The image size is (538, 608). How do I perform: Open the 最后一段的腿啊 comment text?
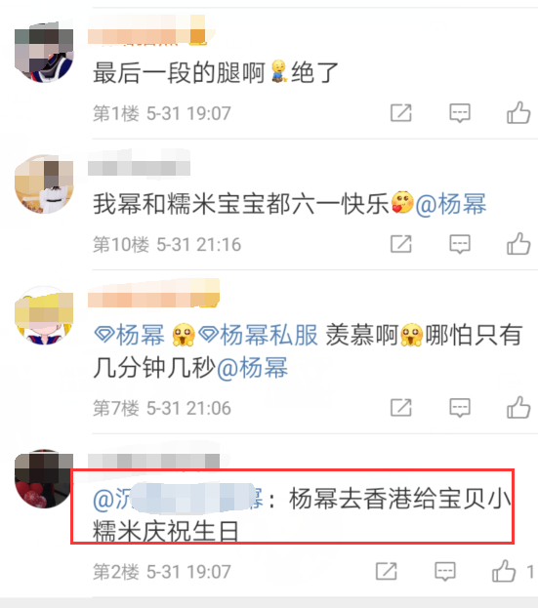216,72
